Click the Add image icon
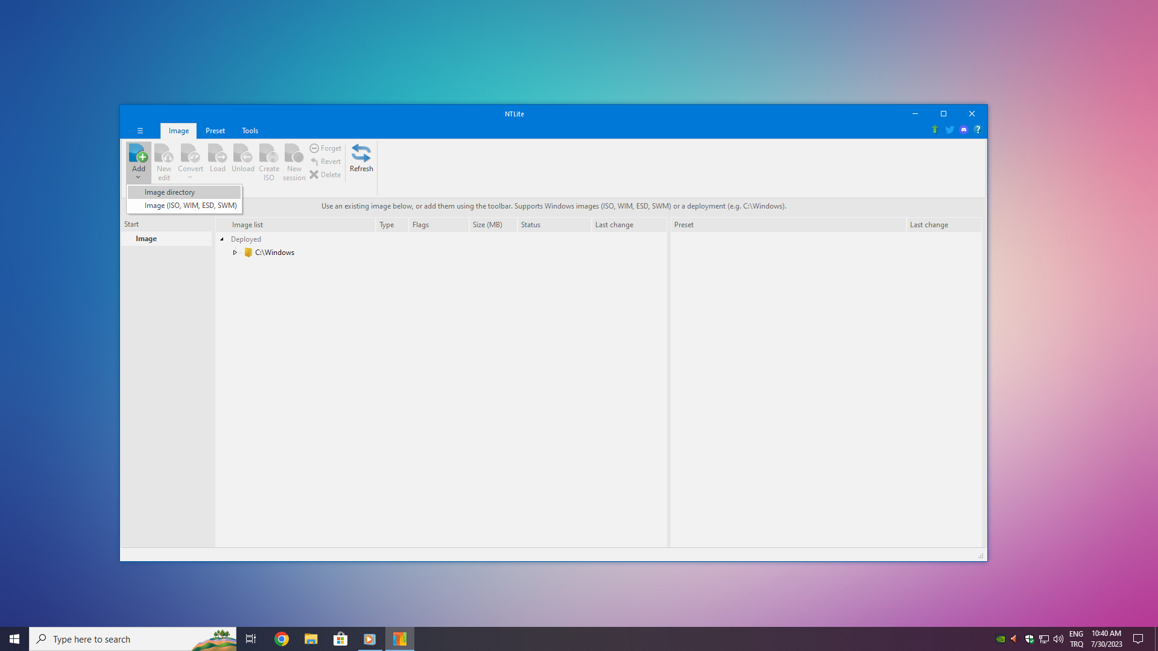 click(138, 154)
